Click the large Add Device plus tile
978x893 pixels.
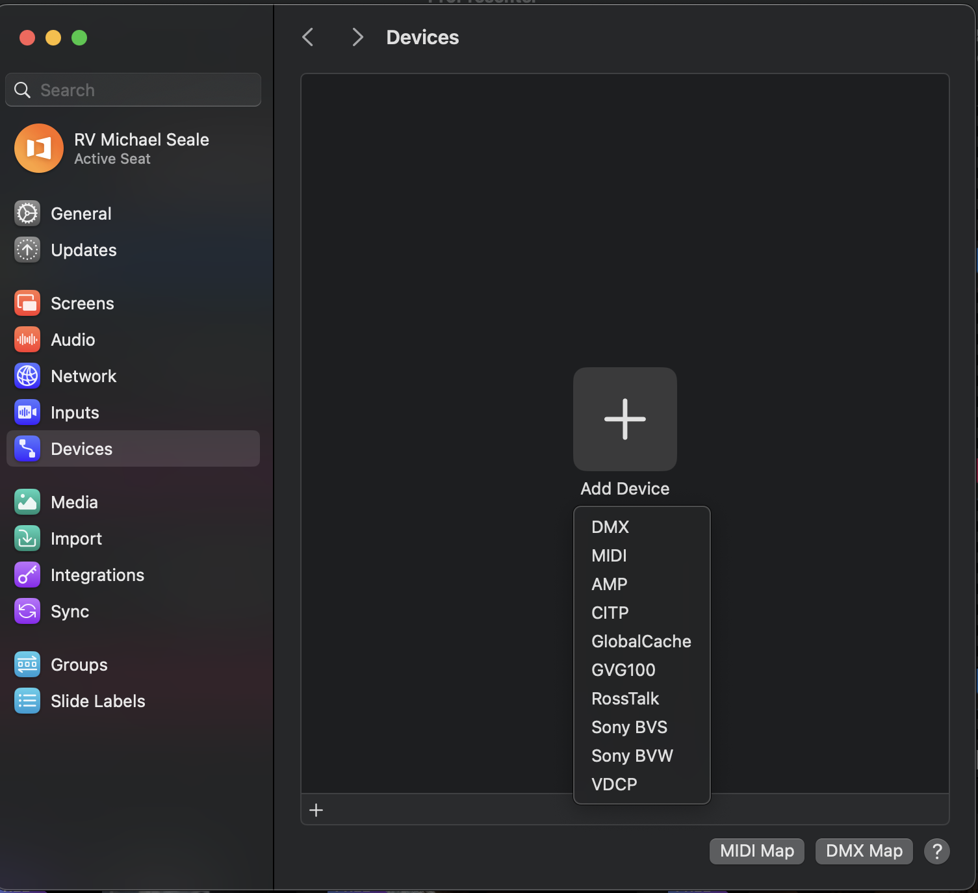[624, 419]
